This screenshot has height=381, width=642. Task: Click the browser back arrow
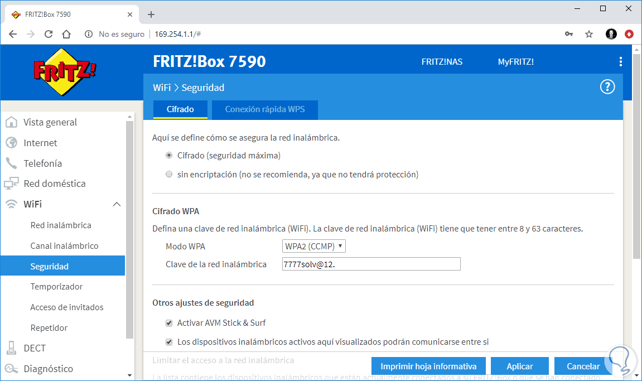tap(13, 34)
